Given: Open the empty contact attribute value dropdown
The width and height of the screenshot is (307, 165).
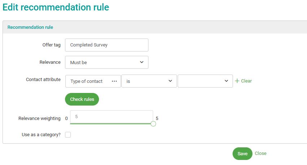Looking at the screenshot, I should [205, 81].
